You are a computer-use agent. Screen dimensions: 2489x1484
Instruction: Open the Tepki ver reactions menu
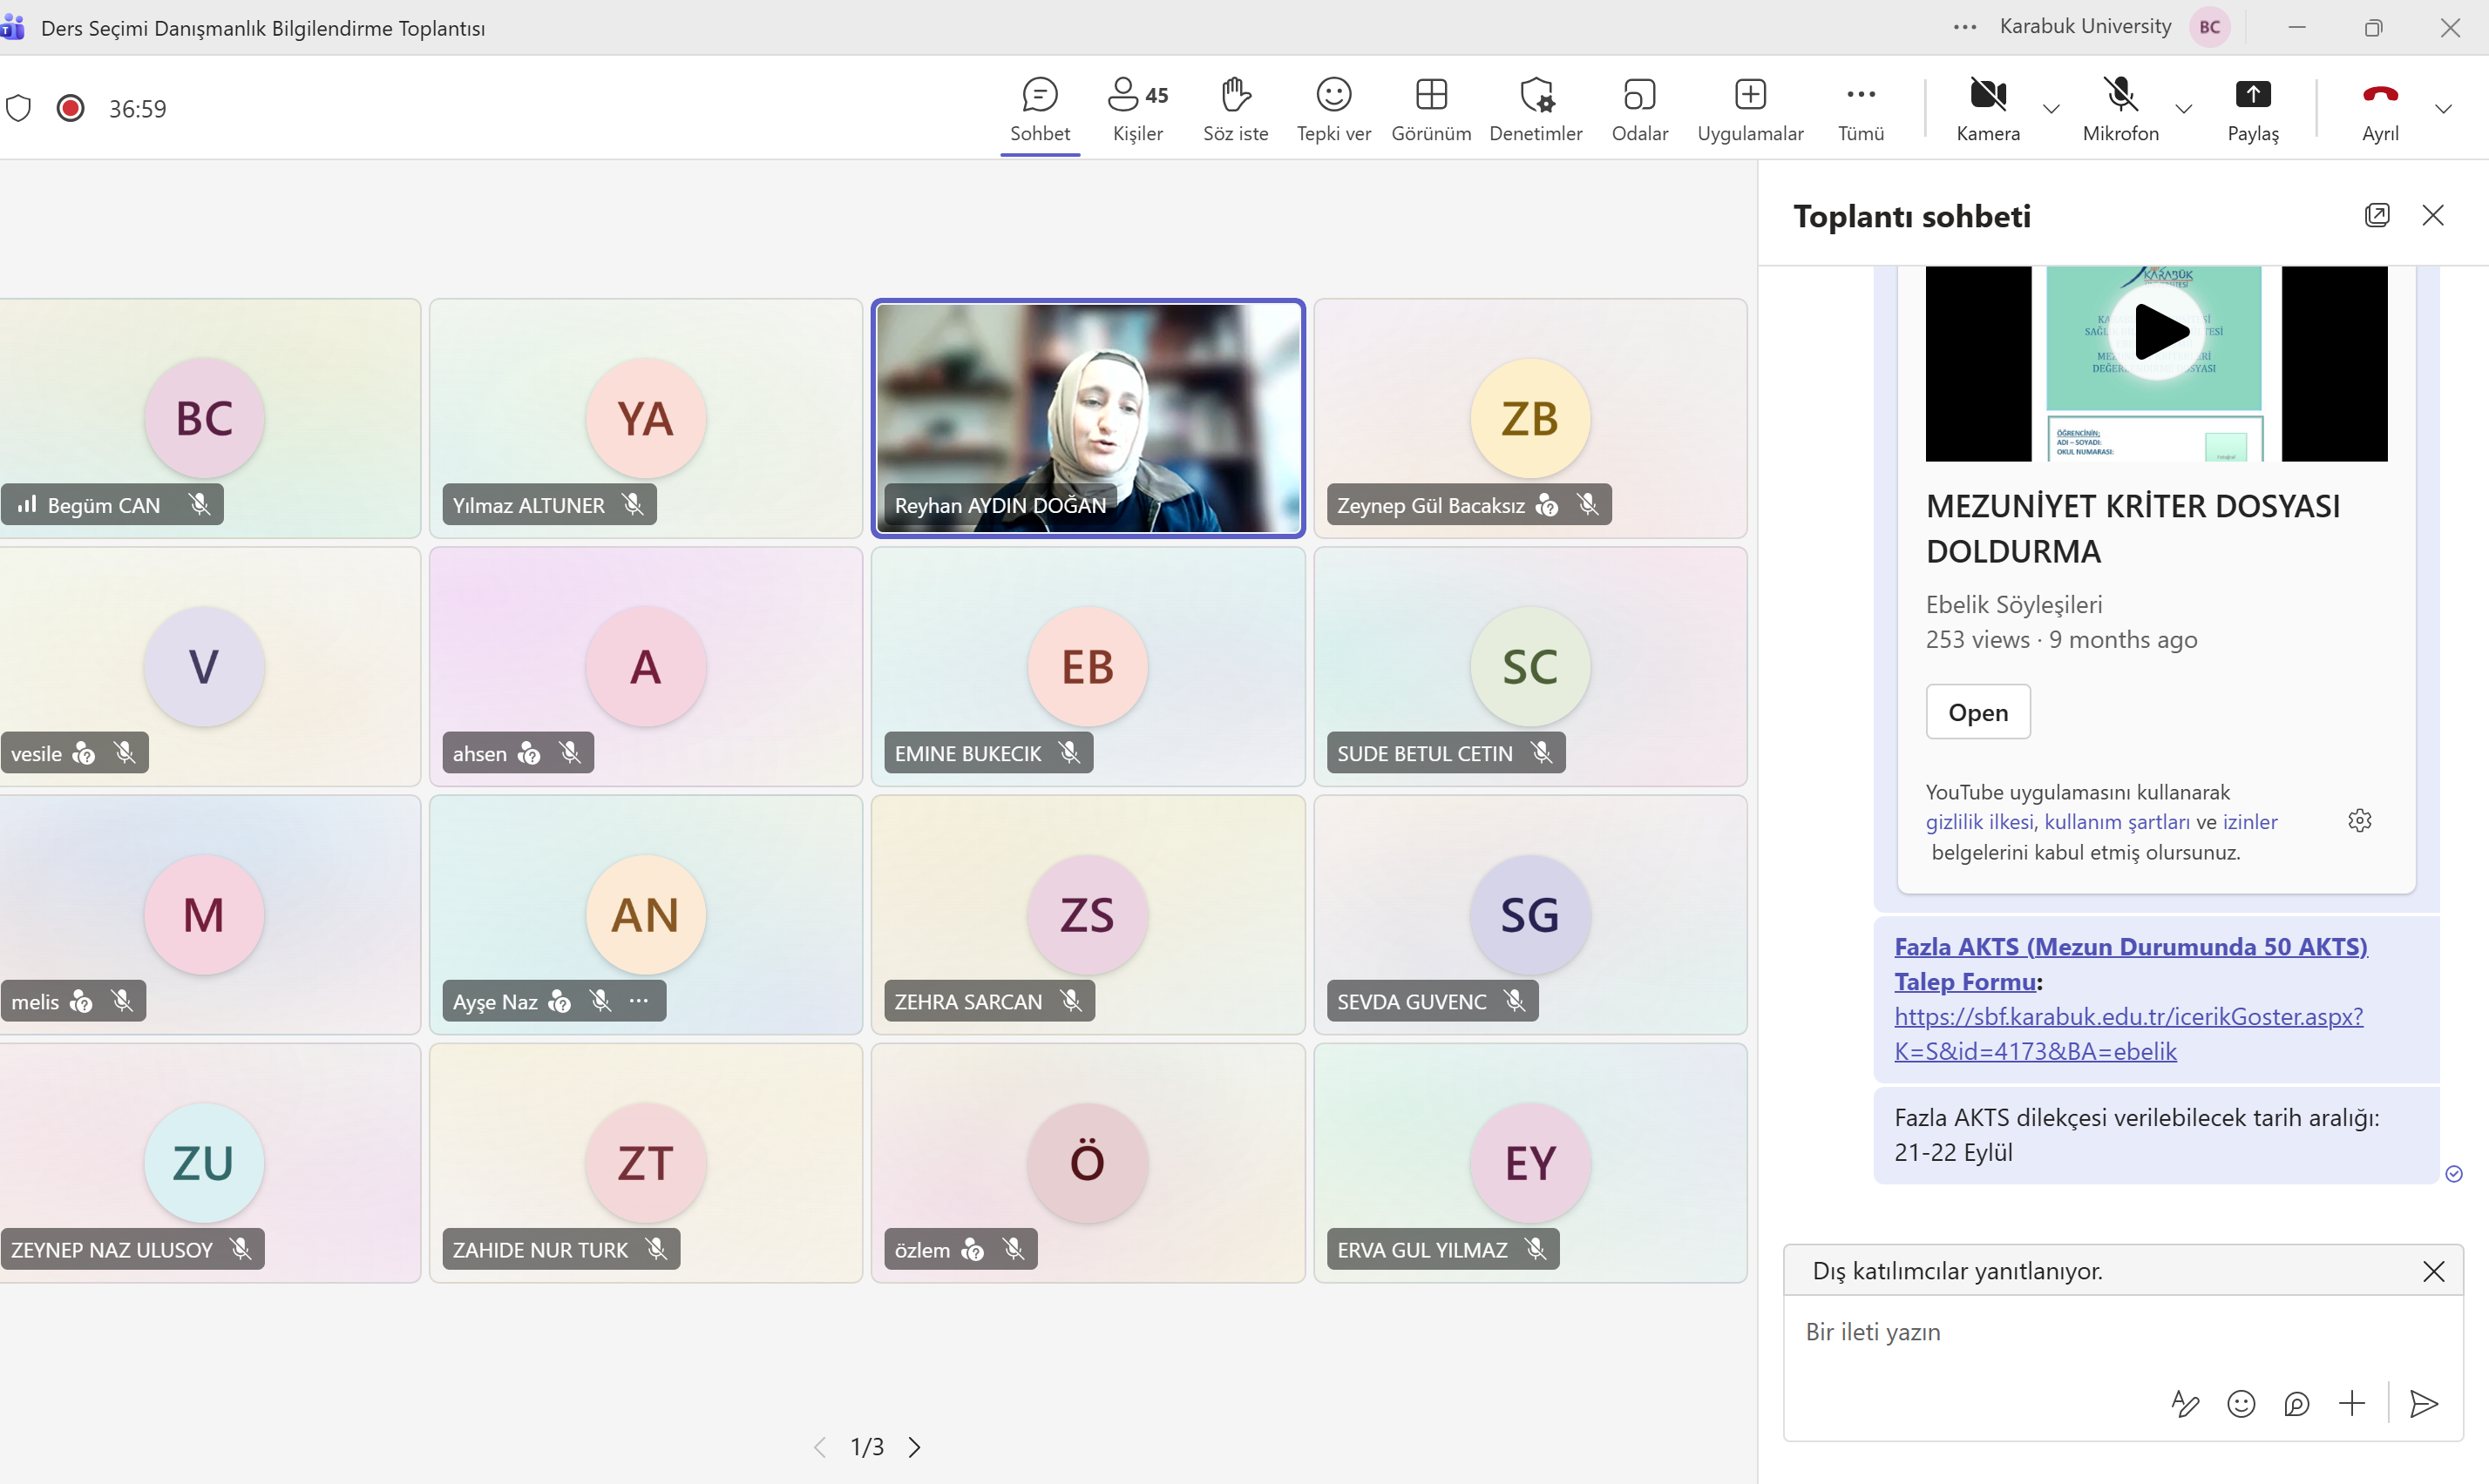click(1333, 109)
